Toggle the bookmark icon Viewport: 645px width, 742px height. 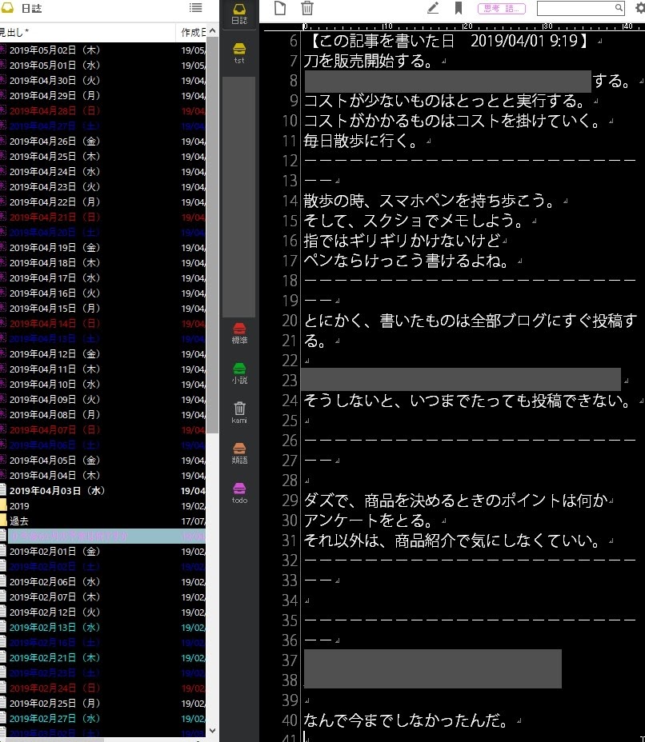point(459,9)
